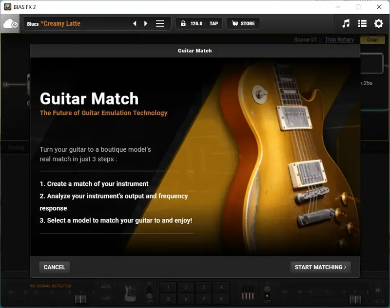Screen dimensions: 390x308
Task: Click the Guitar Match dialog title bar
Action: [195, 51]
